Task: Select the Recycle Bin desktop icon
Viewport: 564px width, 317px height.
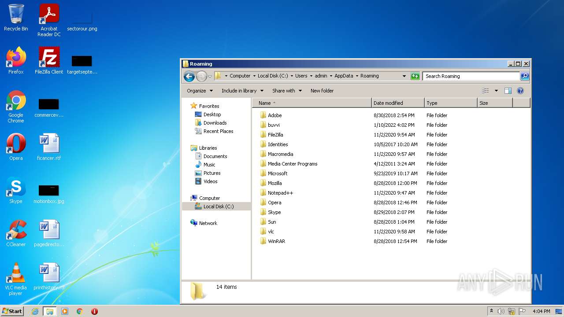Action: click(x=16, y=18)
